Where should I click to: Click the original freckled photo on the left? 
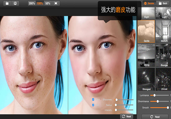tap(34, 65)
